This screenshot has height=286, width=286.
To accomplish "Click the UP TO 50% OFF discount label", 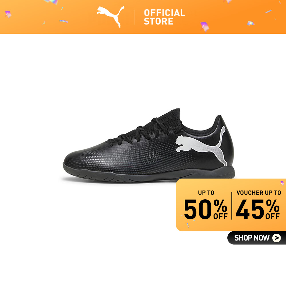I will click(x=206, y=205).
